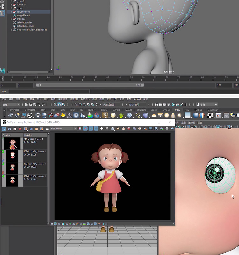Click the V-Ray fire effect shelf icon

[63, 115]
